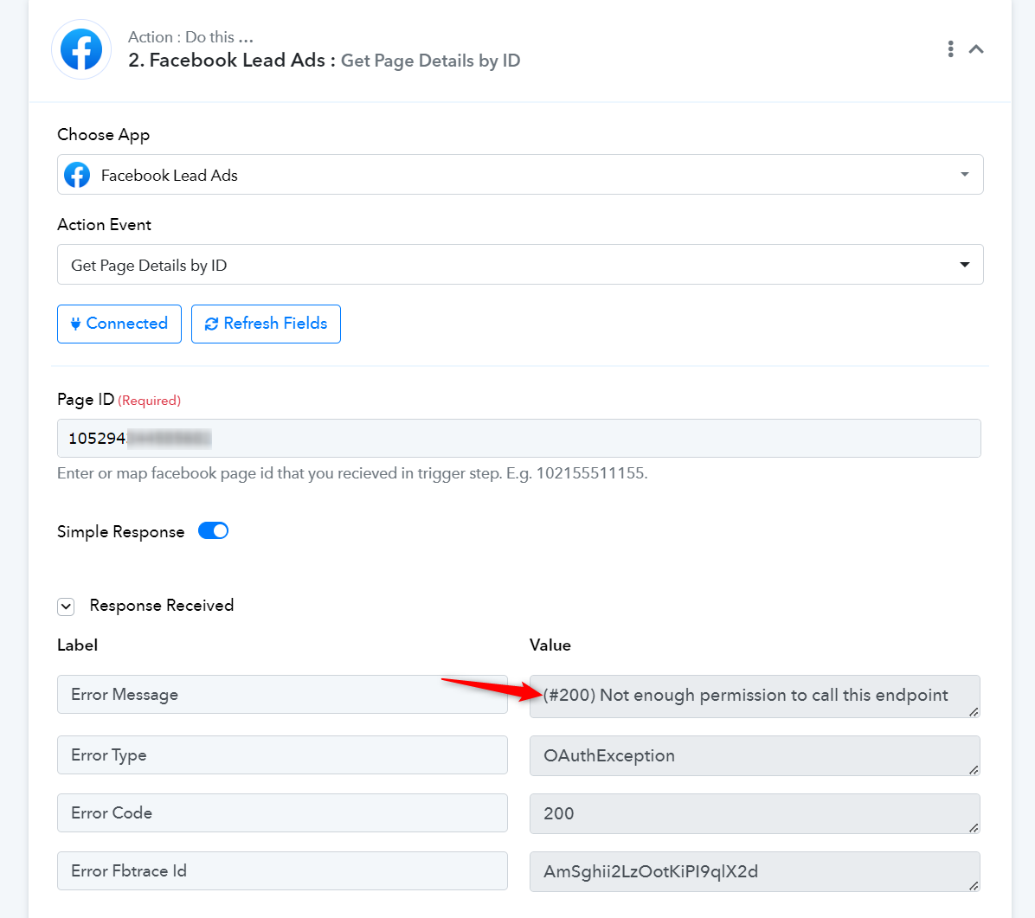Open the Action Event dropdown

520,265
